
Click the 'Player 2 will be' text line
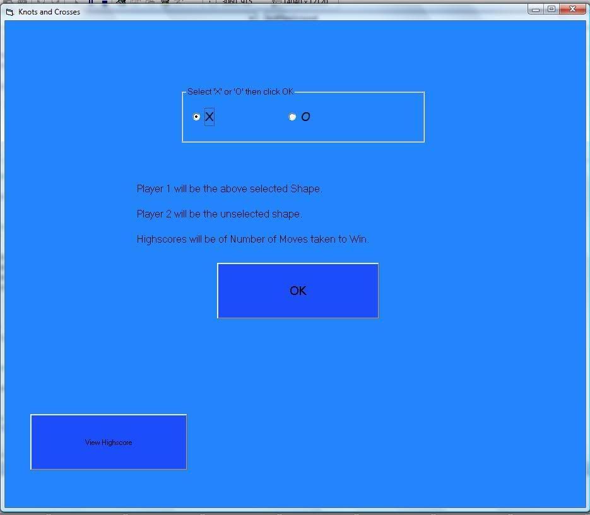219,214
